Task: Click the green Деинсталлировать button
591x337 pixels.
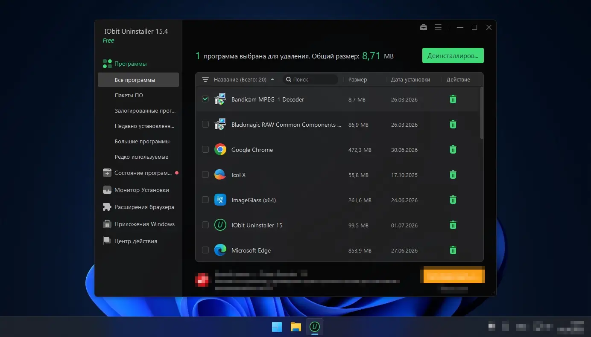Action: [453, 55]
